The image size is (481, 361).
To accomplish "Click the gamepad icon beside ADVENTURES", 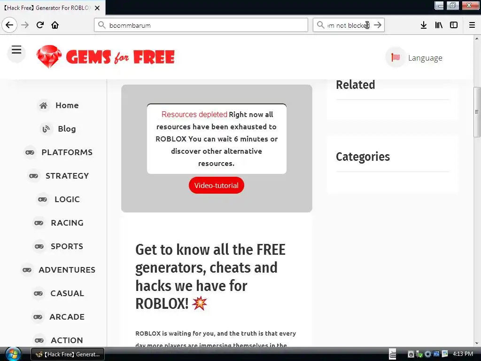I will point(27,270).
